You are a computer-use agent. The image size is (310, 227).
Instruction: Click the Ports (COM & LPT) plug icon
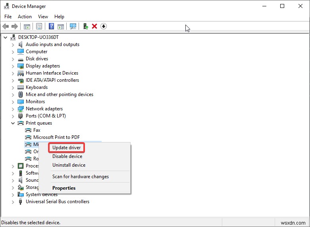[20, 116]
